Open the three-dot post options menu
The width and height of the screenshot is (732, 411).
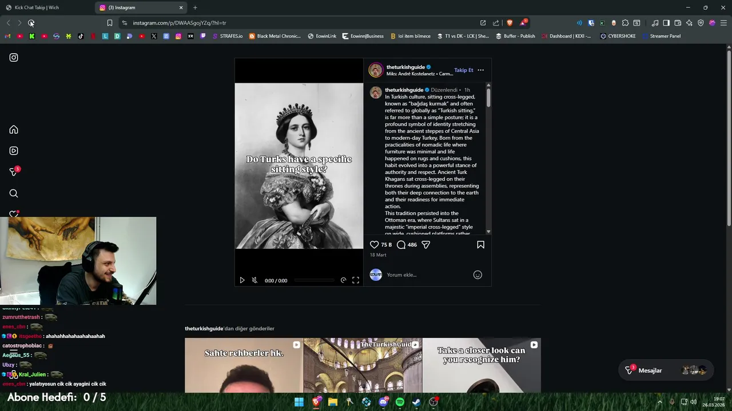(480, 70)
